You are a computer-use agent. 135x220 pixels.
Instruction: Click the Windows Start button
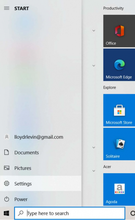[6, 214]
